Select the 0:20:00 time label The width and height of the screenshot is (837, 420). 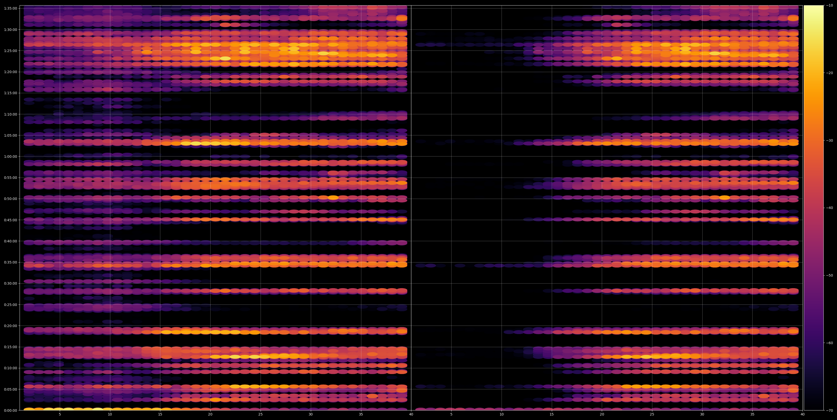tap(10, 326)
